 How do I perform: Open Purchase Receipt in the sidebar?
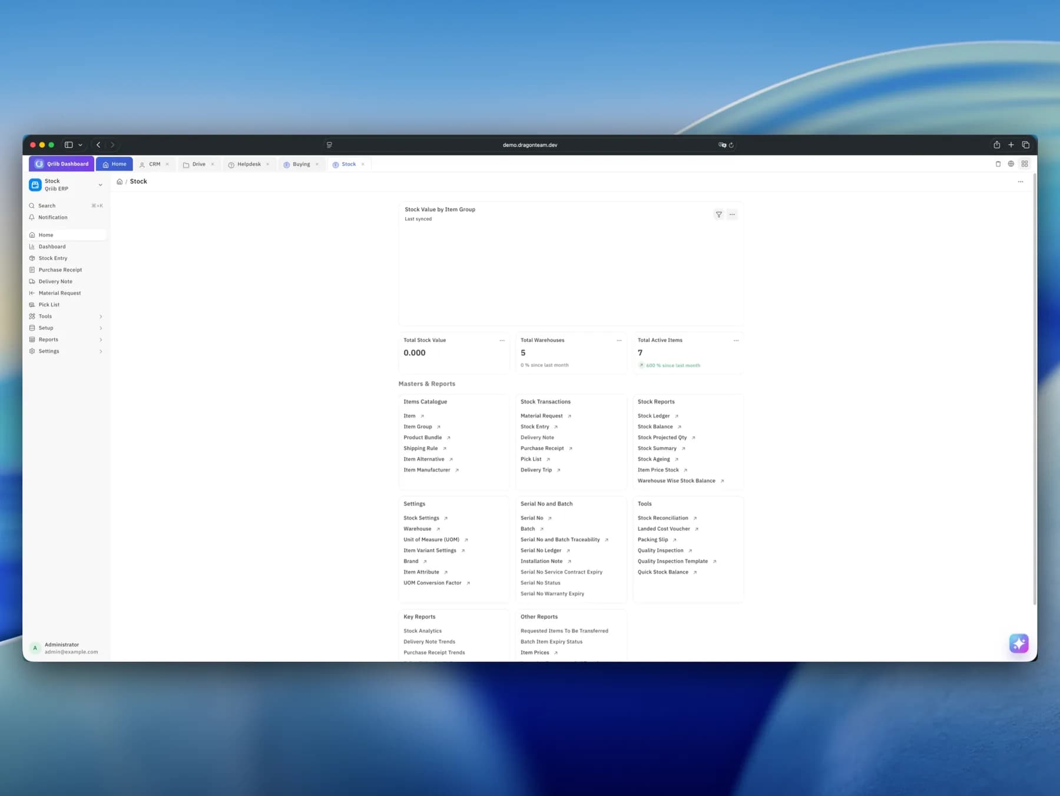[66, 270]
